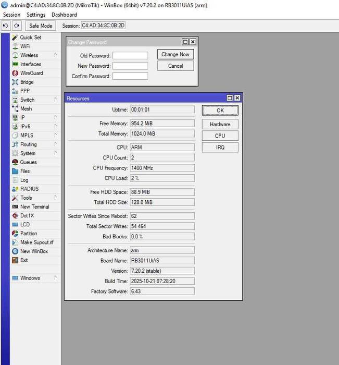
Task: Open the Queues icon
Action: 15,162
